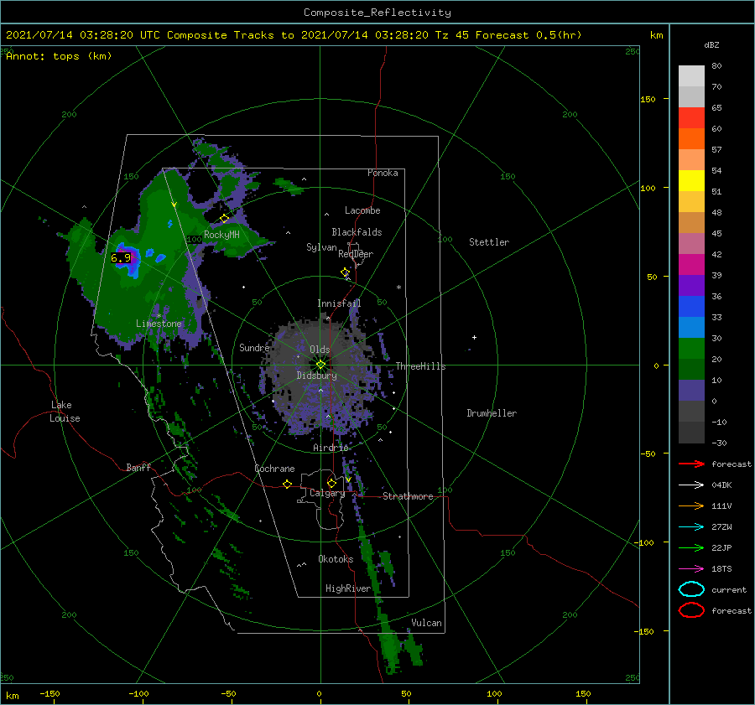The width and height of the screenshot is (755, 705).
Task: Click the red 'forecast' ellipse legend icon
Action: (x=691, y=610)
